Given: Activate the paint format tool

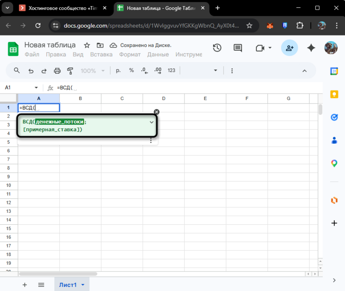Looking at the screenshot, I should tap(70, 71).
